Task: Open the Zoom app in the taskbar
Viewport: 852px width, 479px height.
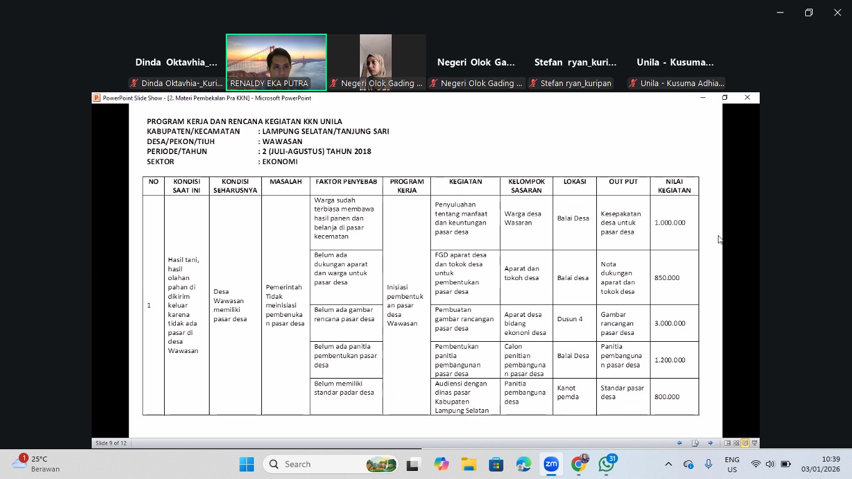Action: 551,464
